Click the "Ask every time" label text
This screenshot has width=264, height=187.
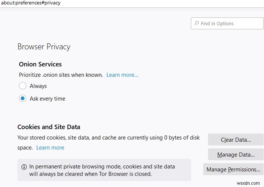click(x=47, y=99)
